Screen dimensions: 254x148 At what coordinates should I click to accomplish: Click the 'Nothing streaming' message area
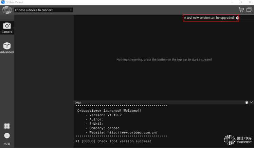point(164,60)
